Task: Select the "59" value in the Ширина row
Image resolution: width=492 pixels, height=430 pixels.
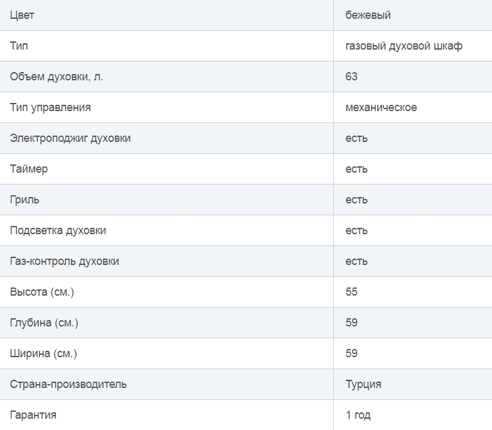Action: (351, 353)
